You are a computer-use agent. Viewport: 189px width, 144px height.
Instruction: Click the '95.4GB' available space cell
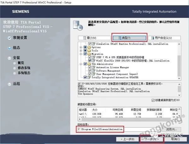[x=119, y=114]
